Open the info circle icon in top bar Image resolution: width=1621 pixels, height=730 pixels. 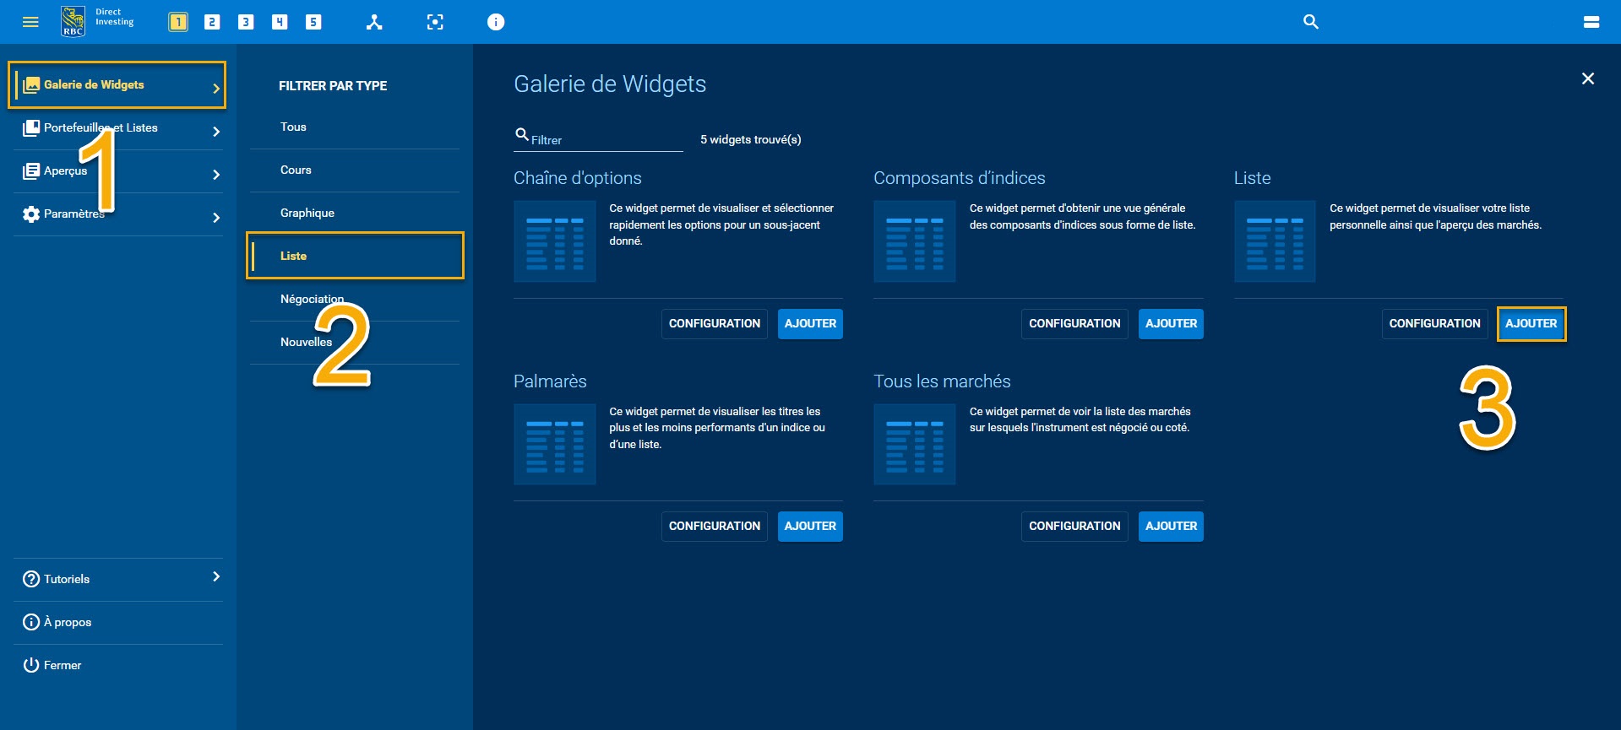click(496, 22)
